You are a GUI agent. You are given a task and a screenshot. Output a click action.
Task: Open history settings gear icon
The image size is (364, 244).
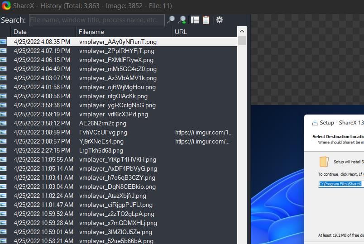[220, 20]
